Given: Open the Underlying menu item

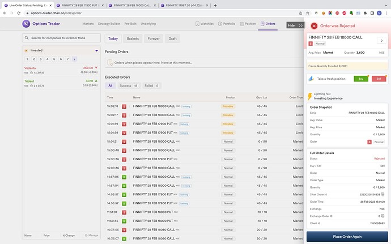Looking at the screenshot, I should coord(148,24).
